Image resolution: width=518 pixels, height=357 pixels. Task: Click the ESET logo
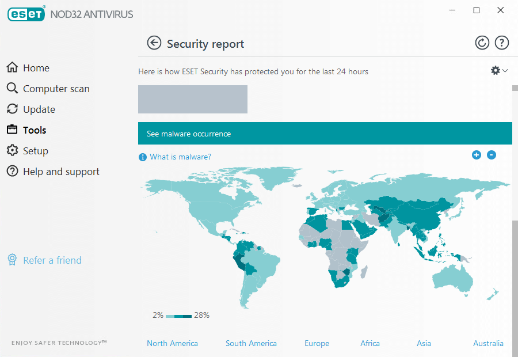(26, 13)
